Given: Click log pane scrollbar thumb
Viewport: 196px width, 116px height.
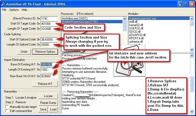Looking at the screenshot, I should pyautogui.click(x=192, y=84).
